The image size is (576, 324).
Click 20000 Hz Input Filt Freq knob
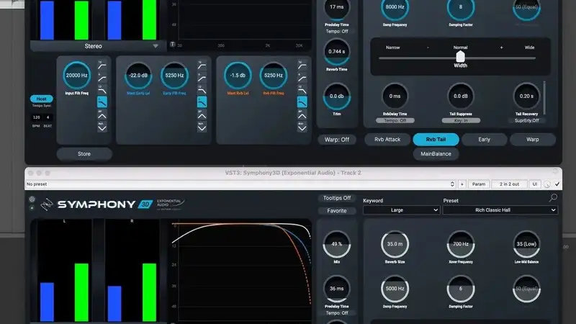[77, 76]
